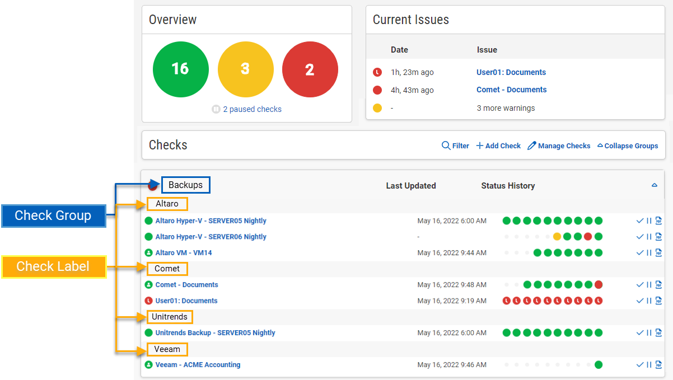The width and height of the screenshot is (673, 380).
Task: Click '3 more warnings' text in Current Issues
Action: 506,108
